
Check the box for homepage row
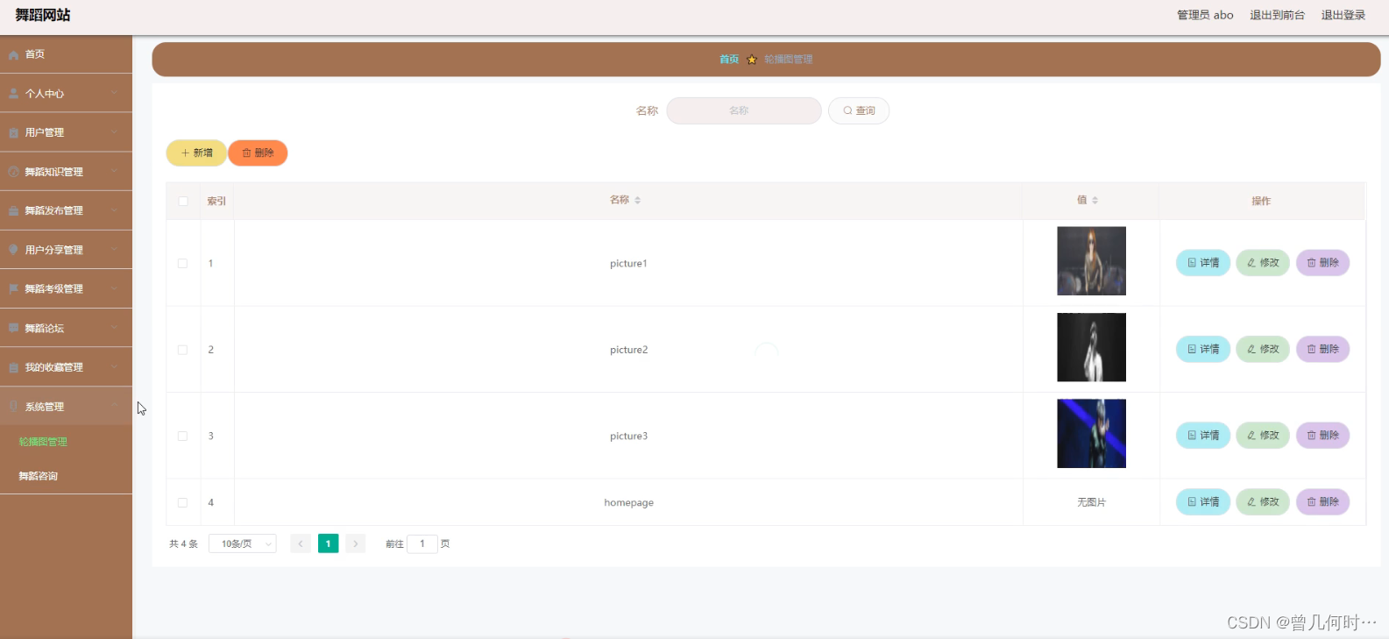183,502
